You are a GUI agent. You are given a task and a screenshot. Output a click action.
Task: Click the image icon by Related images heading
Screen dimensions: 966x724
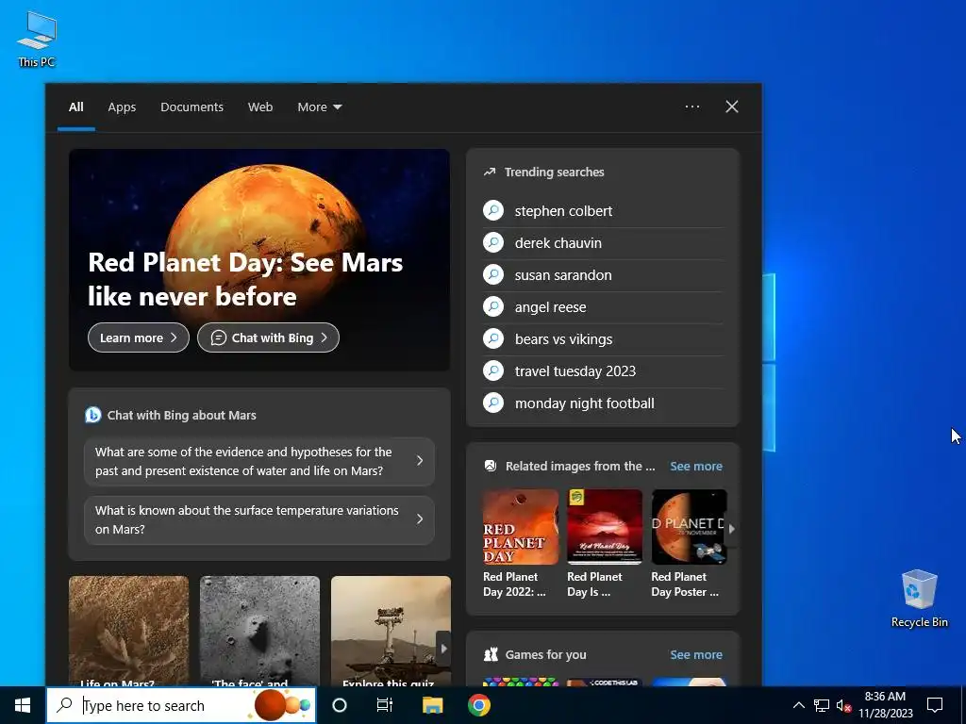coord(491,466)
